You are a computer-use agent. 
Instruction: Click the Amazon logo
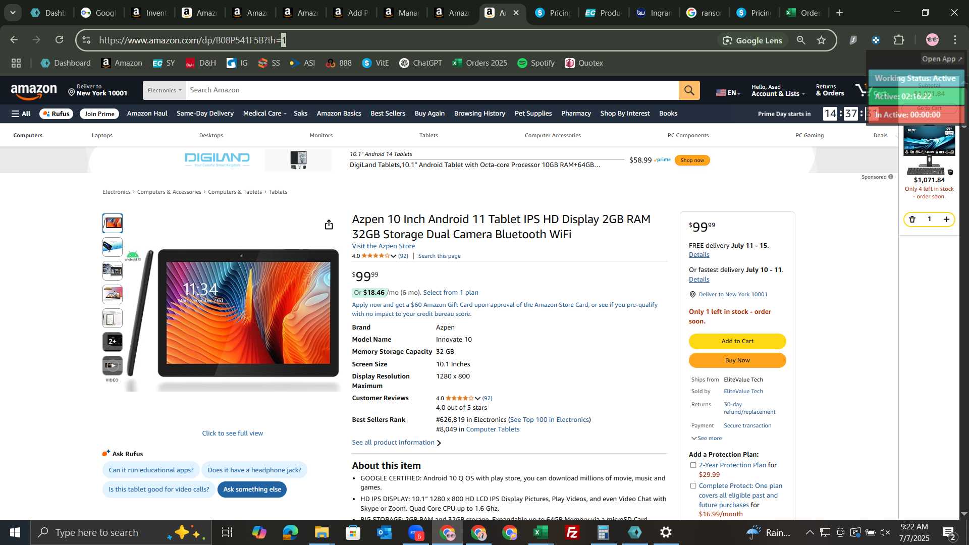(x=34, y=91)
